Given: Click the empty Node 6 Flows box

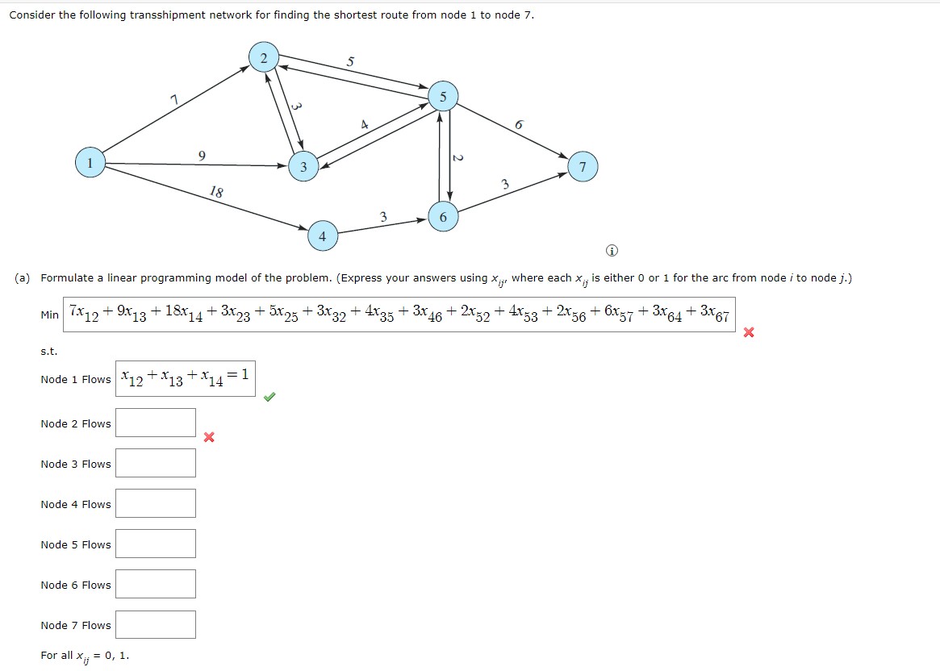Looking at the screenshot, I should (x=156, y=583).
